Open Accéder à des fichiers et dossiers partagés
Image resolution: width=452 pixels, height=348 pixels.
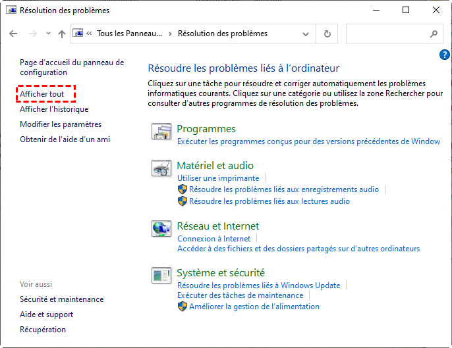[x=298, y=249]
